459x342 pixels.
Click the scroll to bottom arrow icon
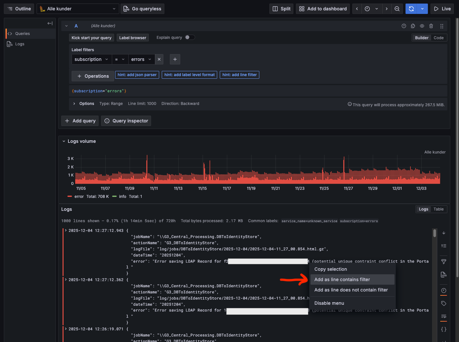pyautogui.click(x=444, y=233)
